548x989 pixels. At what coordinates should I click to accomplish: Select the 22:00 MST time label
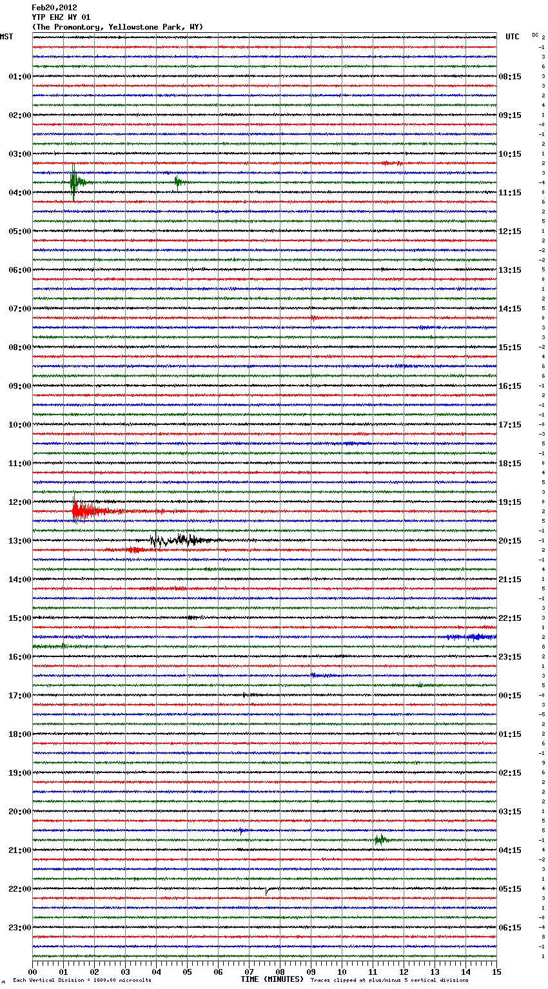pos(19,889)
